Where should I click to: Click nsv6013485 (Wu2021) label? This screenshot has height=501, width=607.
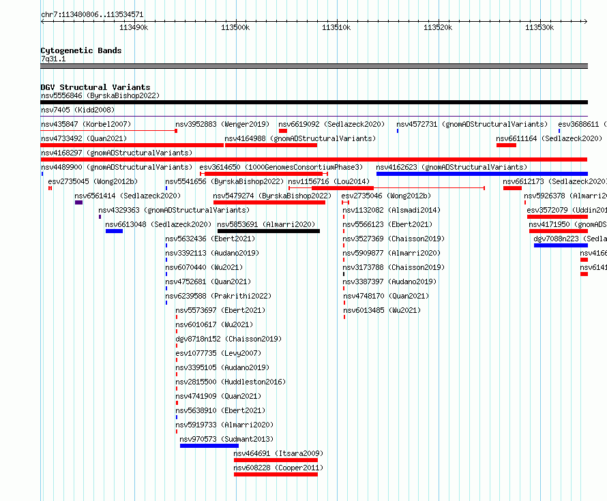(382, 310)
